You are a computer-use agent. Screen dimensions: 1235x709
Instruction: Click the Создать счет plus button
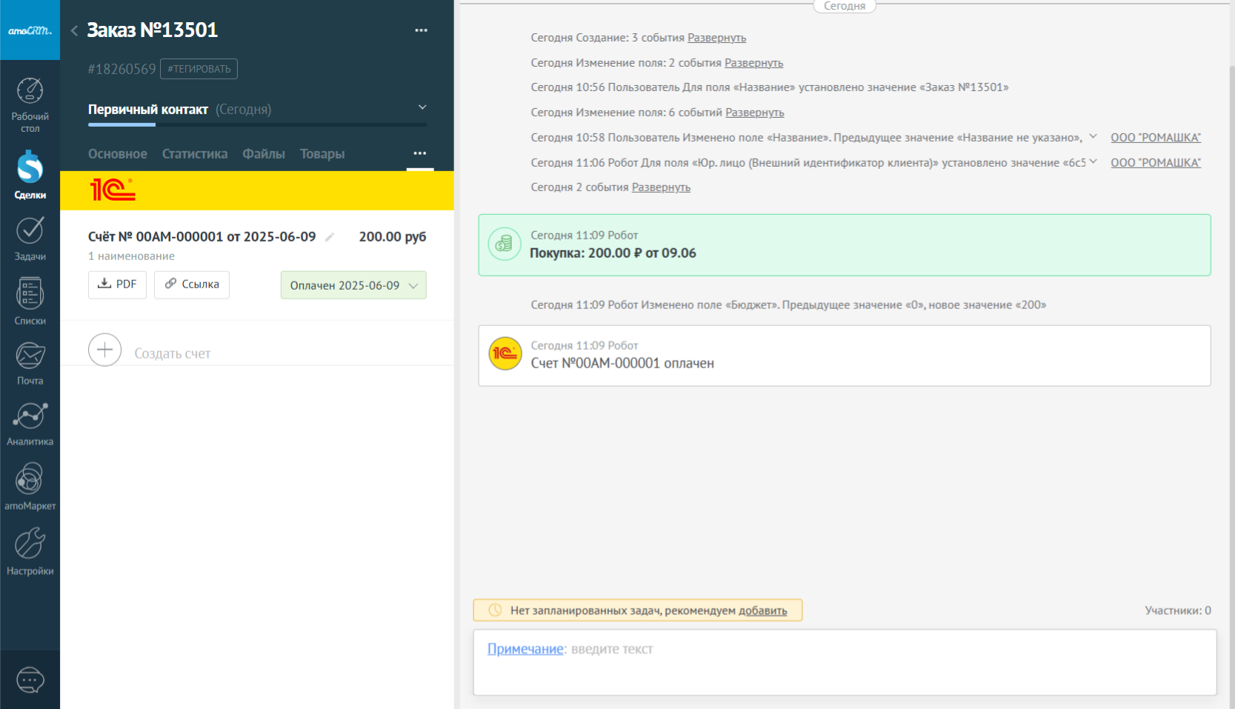pyautogui.click(x=104, y=350)
